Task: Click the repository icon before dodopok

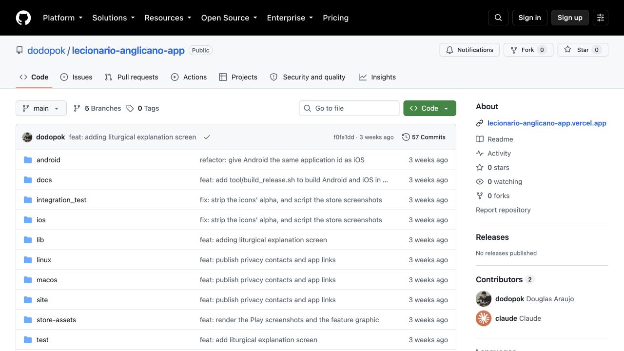Action: [19, 50]
